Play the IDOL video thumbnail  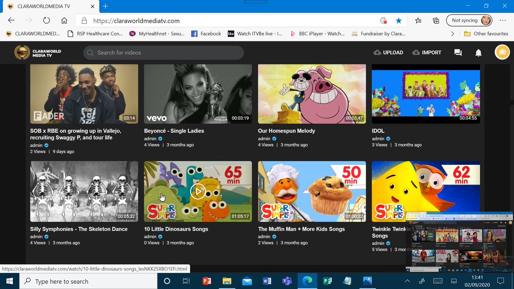pos(426,94)
